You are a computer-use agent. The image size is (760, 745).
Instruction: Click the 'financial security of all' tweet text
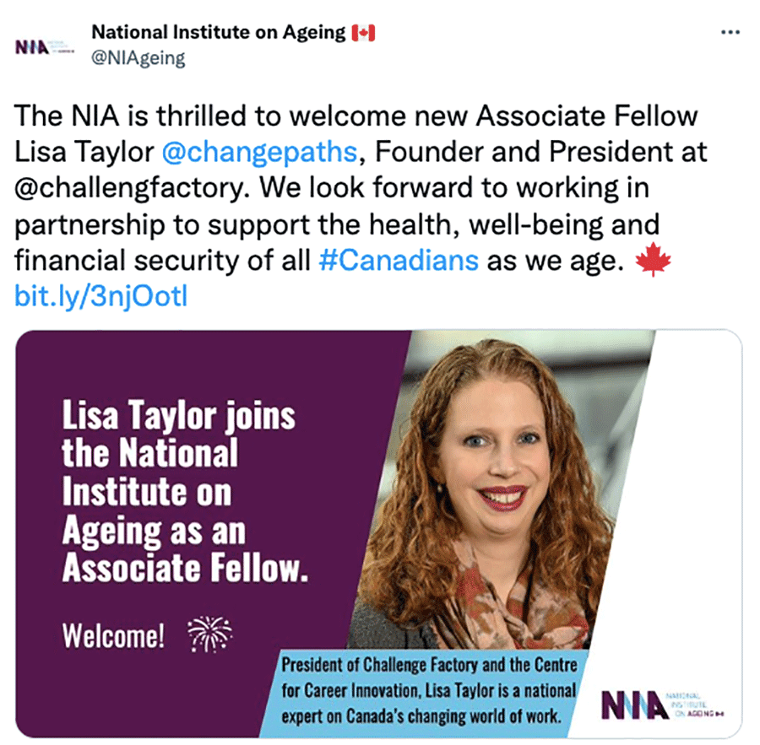[x=162, y=261]
